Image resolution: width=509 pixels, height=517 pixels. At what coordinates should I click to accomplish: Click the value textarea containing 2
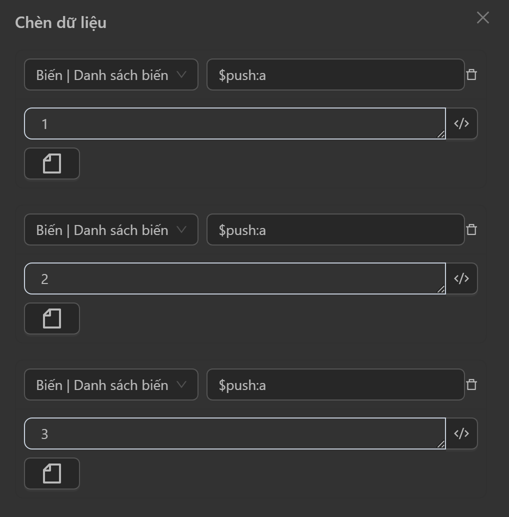234,278
